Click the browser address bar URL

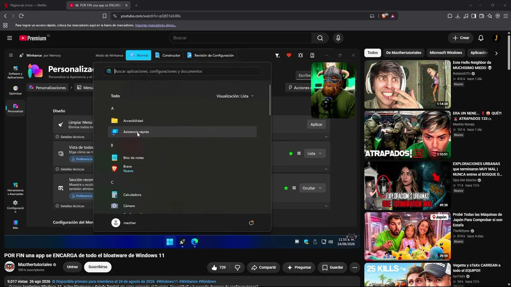pyautogui.click(x=151, y=16)
